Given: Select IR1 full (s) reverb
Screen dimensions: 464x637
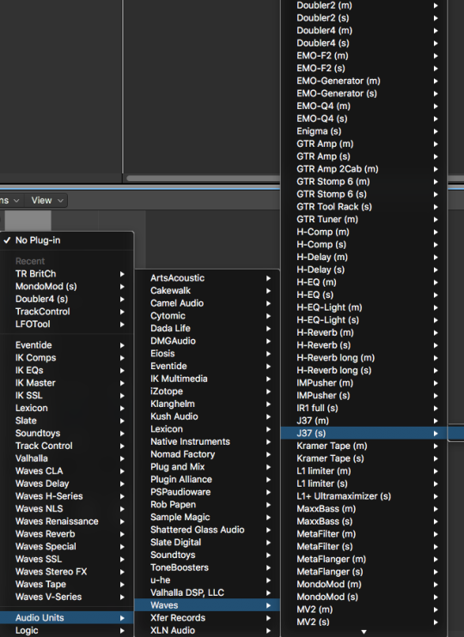Looking at the screenshot, I should click(364, 408).
